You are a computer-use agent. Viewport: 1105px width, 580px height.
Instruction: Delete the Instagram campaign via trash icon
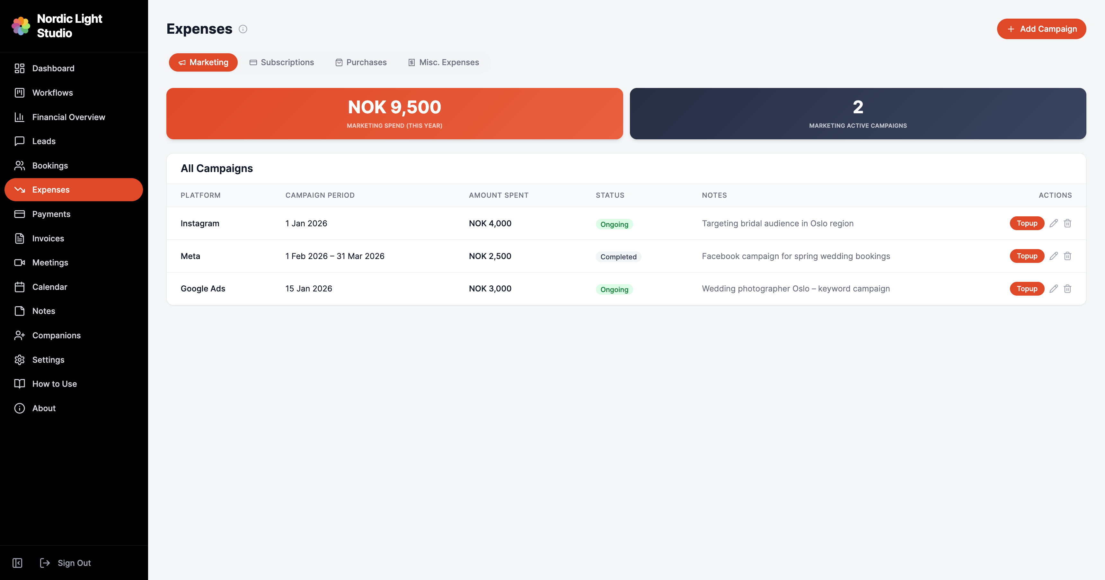pos(1067,223)
